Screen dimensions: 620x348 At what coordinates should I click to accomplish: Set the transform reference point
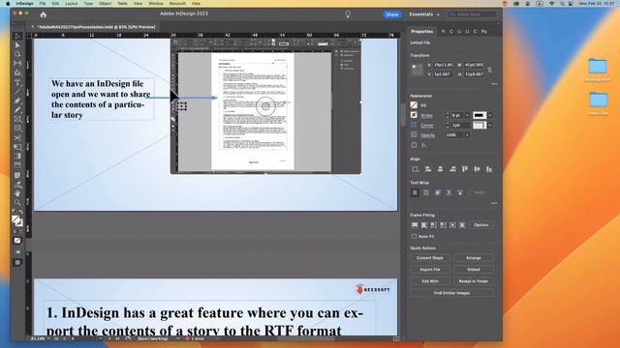tap(417, 70)
